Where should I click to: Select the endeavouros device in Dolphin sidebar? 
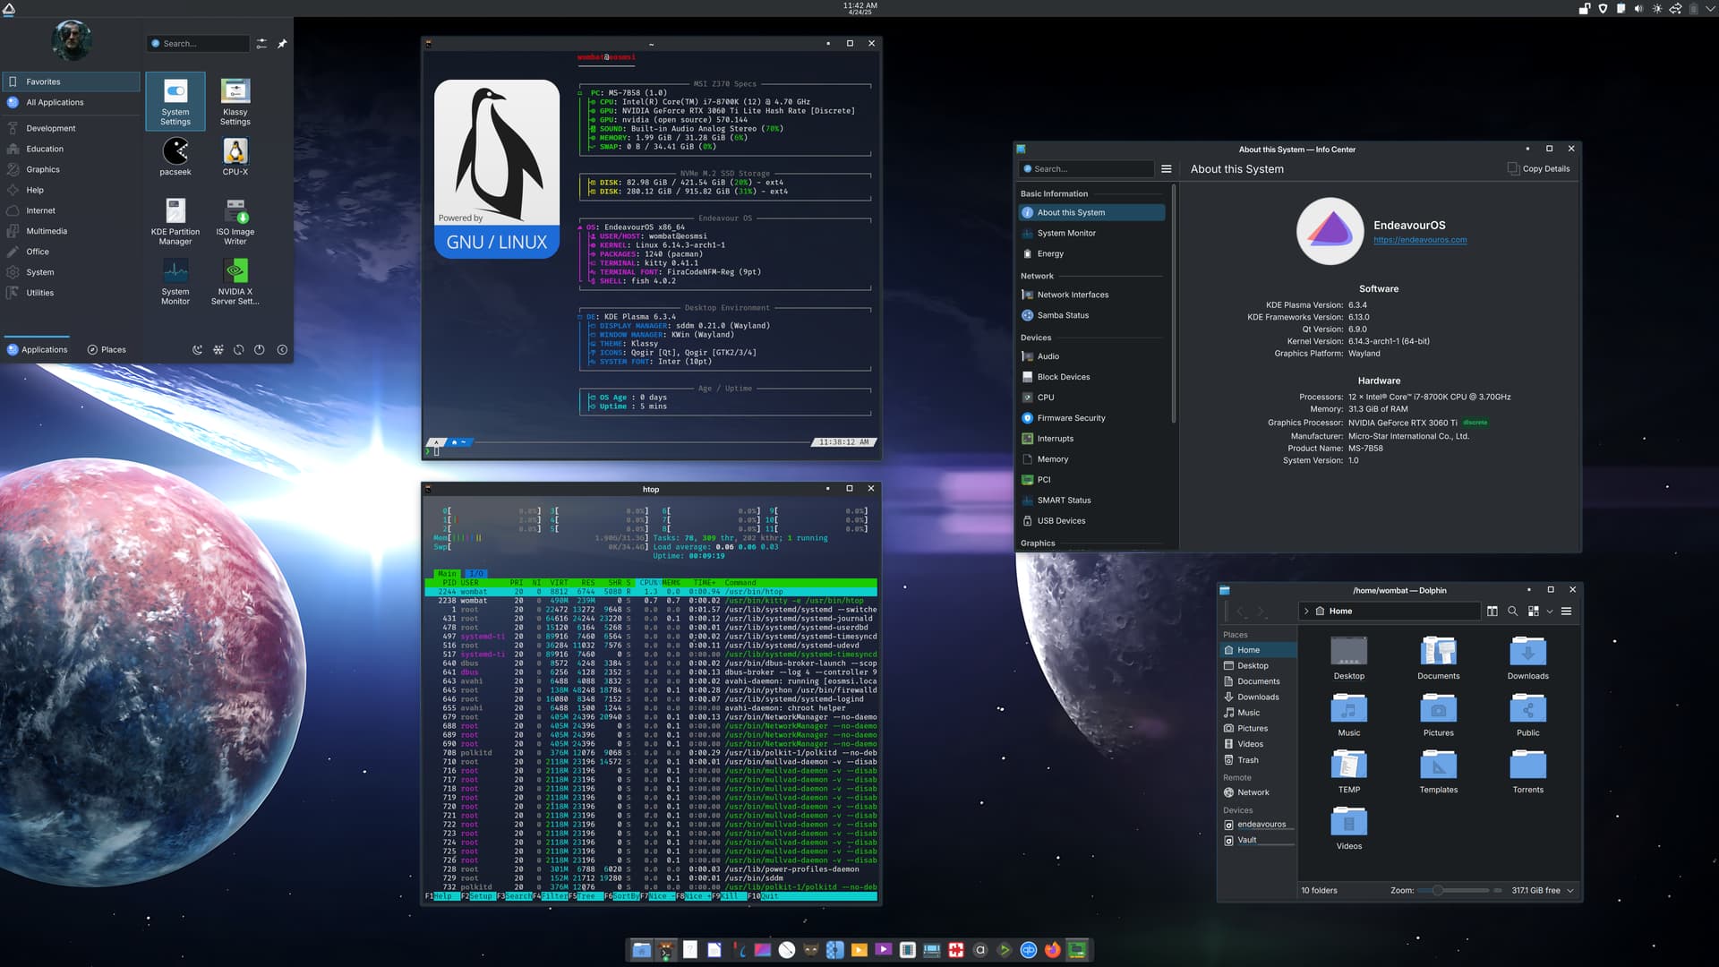1259,825
